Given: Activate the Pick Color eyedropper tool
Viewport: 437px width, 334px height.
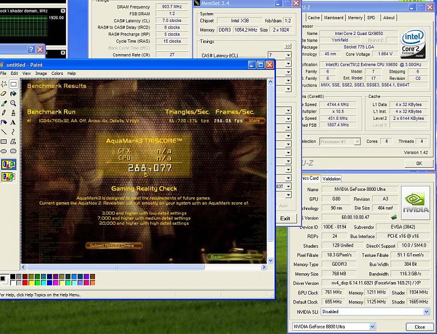Looking at the screenshot, I should click(x=4, y=103).
